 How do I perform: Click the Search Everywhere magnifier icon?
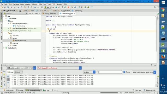point(155,7)
